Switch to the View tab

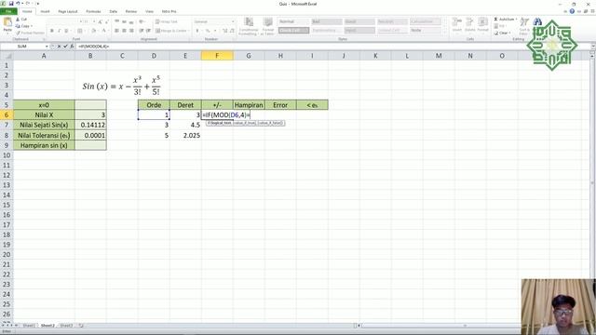tap(149, 11)
